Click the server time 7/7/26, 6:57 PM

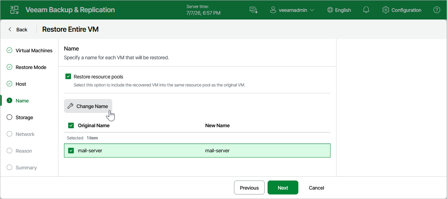(204, 13)
